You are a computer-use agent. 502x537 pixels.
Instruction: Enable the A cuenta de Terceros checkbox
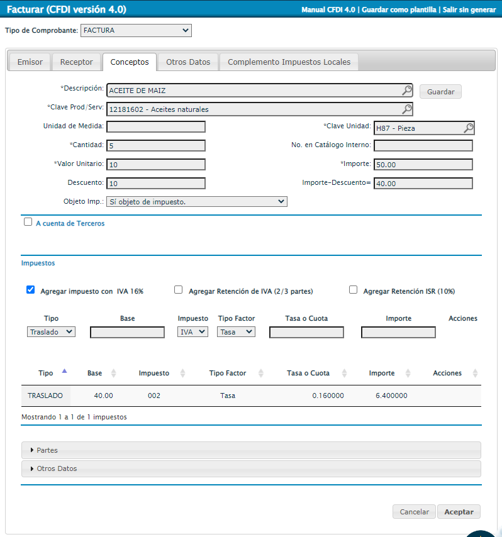[x=28, y=222]
